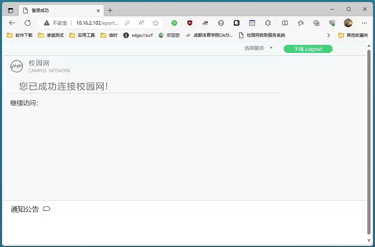Image resolution: width=375 pixels, height=247 pixels.
Task: Open a new tab with plus button
Action: tap(110, 10)
